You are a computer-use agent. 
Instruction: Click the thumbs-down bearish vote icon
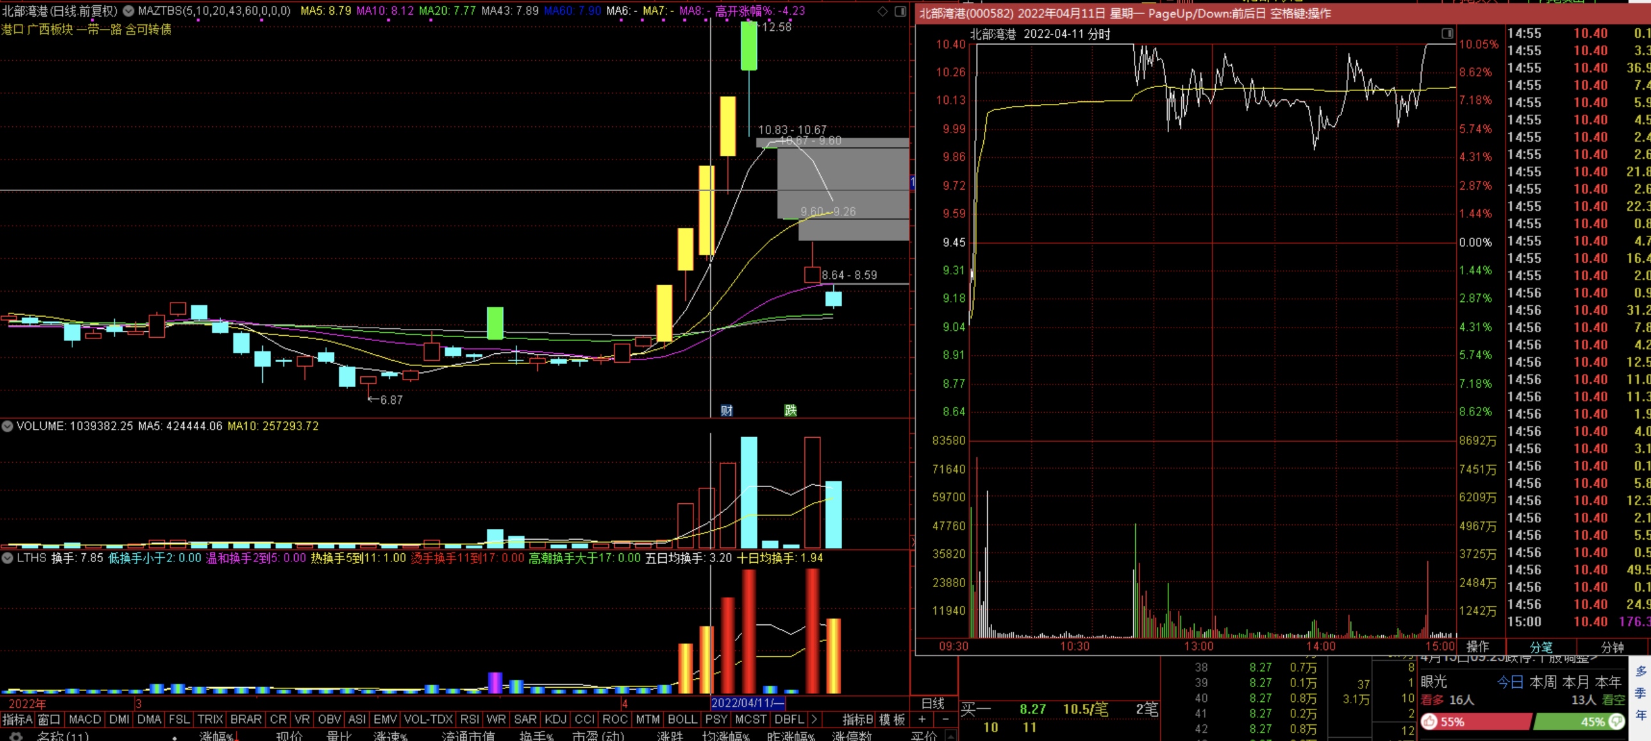click(1617, 722)
